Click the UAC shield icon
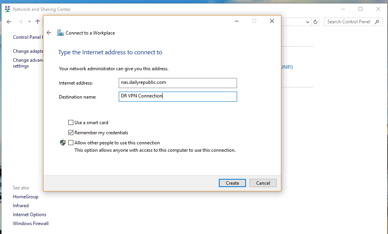 click(63, 143)
